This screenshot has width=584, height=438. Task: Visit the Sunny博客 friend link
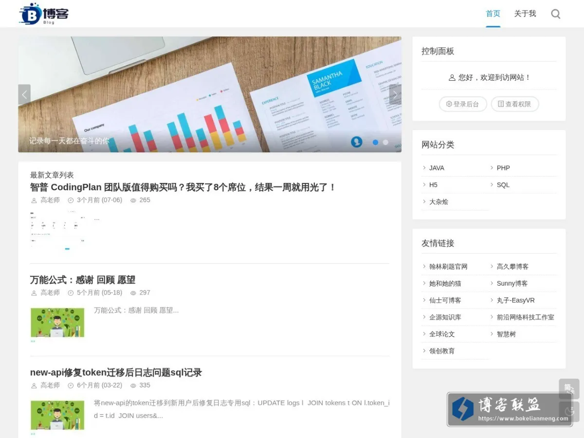[512, 283]
